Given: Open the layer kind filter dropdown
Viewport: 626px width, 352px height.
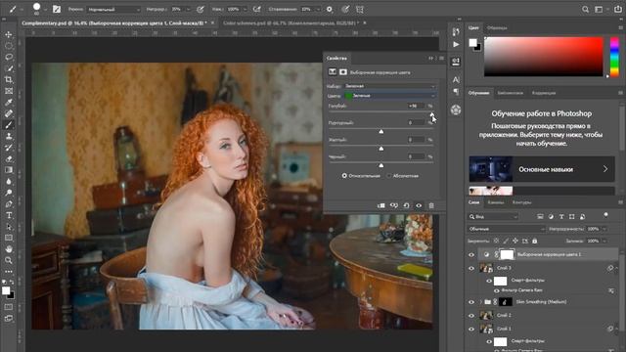Looking at the screenshot, I should pos(493,216).
